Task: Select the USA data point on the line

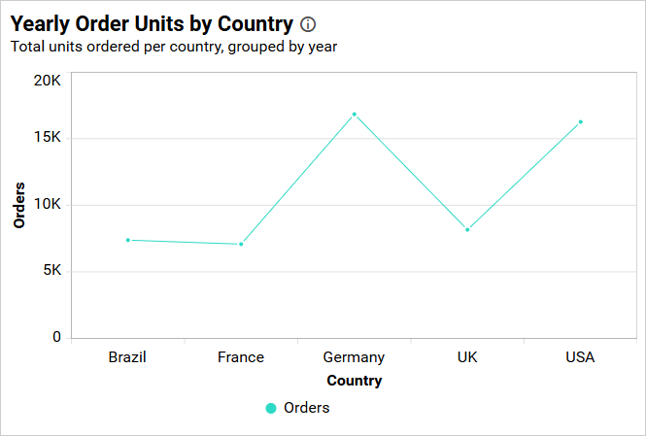Action: tap(581, 122)
